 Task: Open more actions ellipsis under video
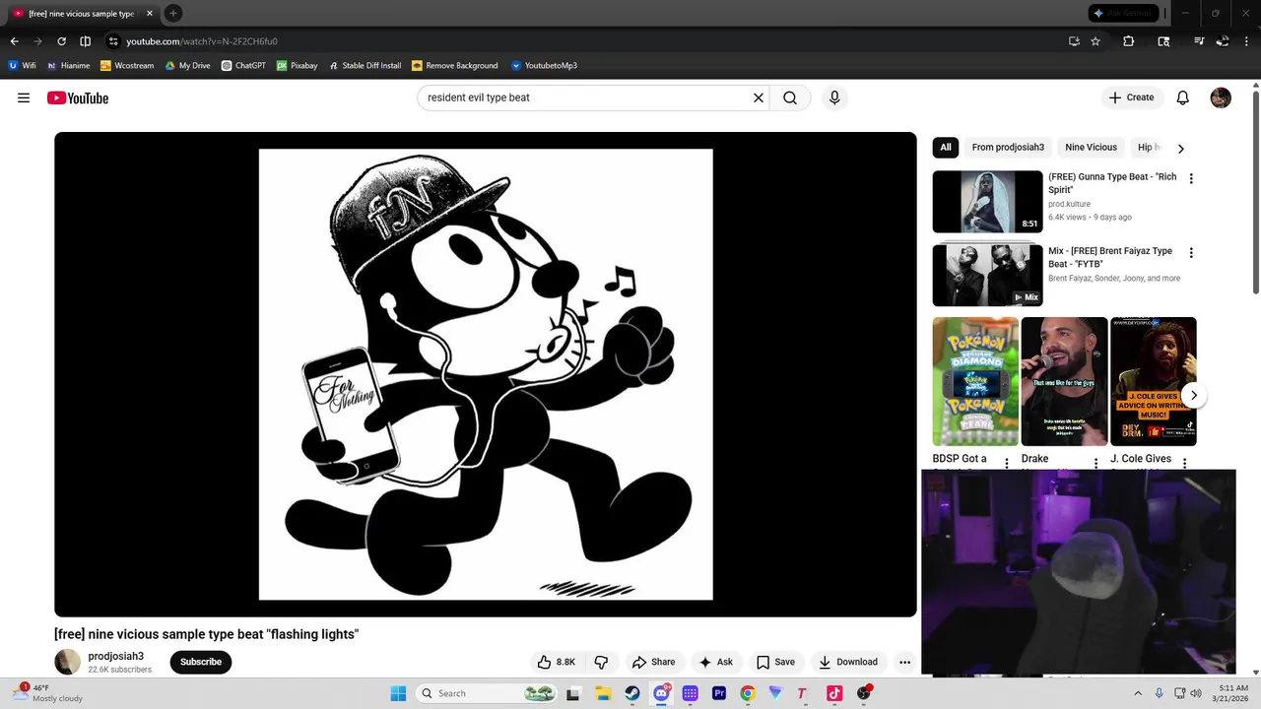[x=904, y=662]
